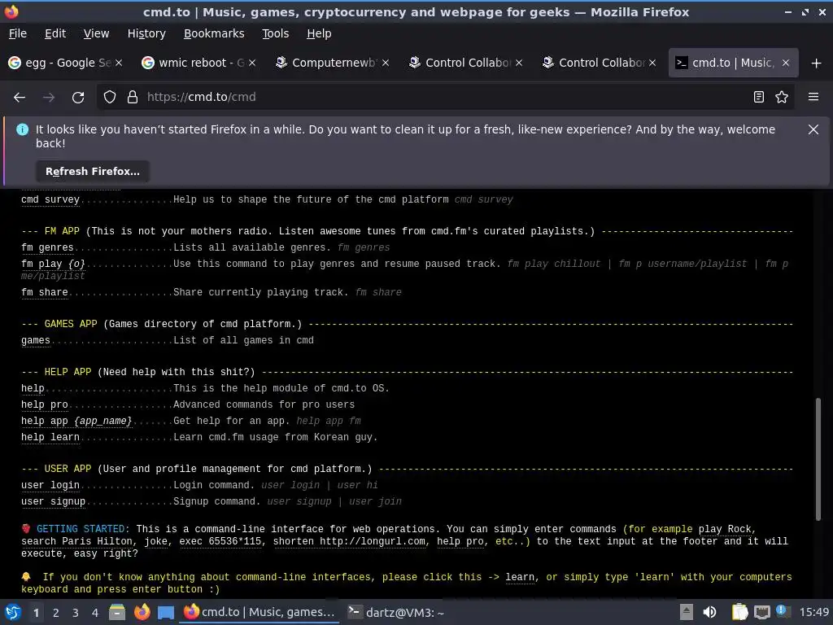
Task: Click the 'help learn' command link
Action: [50, 437]
